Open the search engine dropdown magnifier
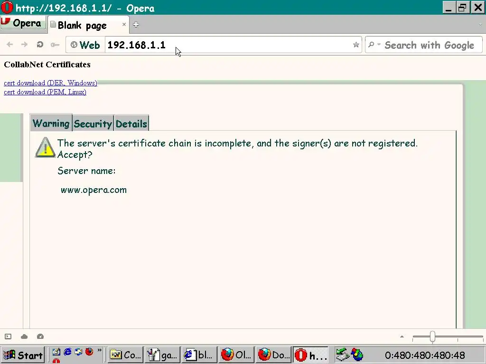486x364 pixels. (x=374, y=45)
